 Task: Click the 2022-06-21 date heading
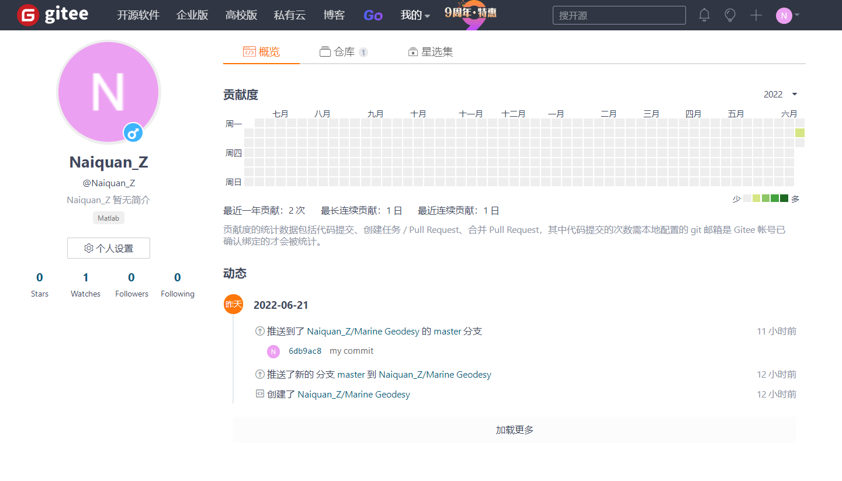pos(281,305)
